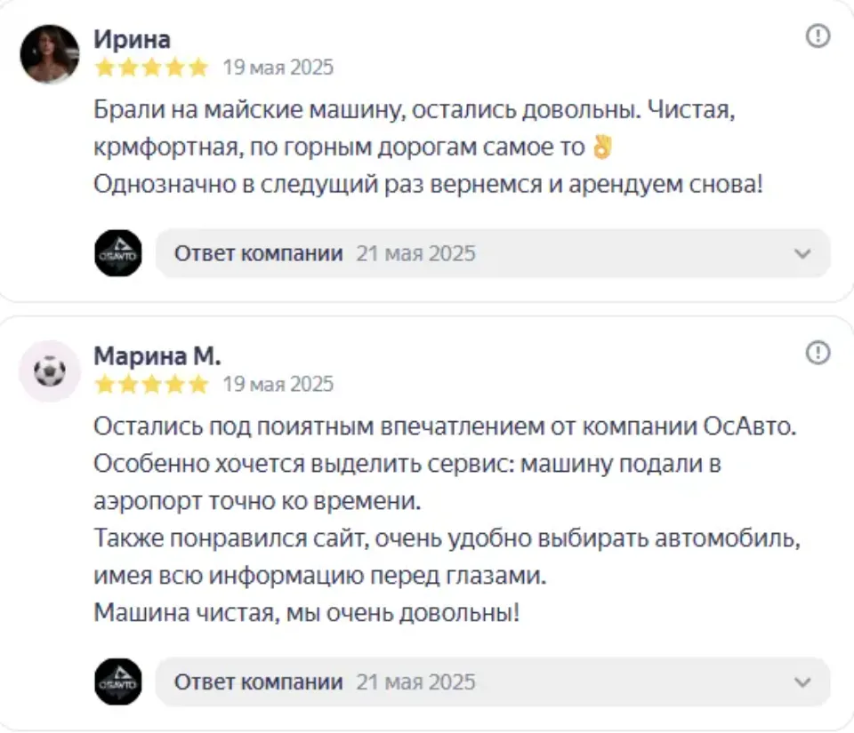The image size is (854, 733).
Task: Expand "Ответ компании" label under Ирина's review
Action: 258,253
